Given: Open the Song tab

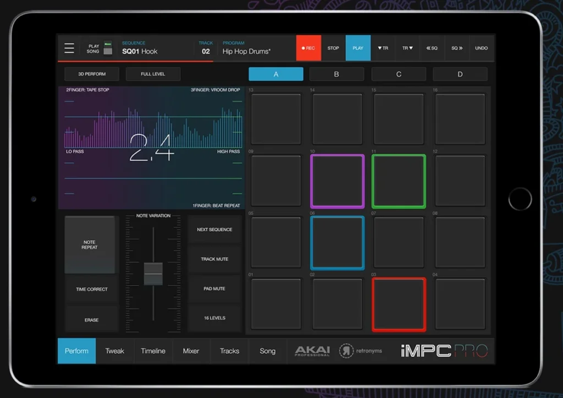Looking at the screenshot, I should click(x=268, y=351).
